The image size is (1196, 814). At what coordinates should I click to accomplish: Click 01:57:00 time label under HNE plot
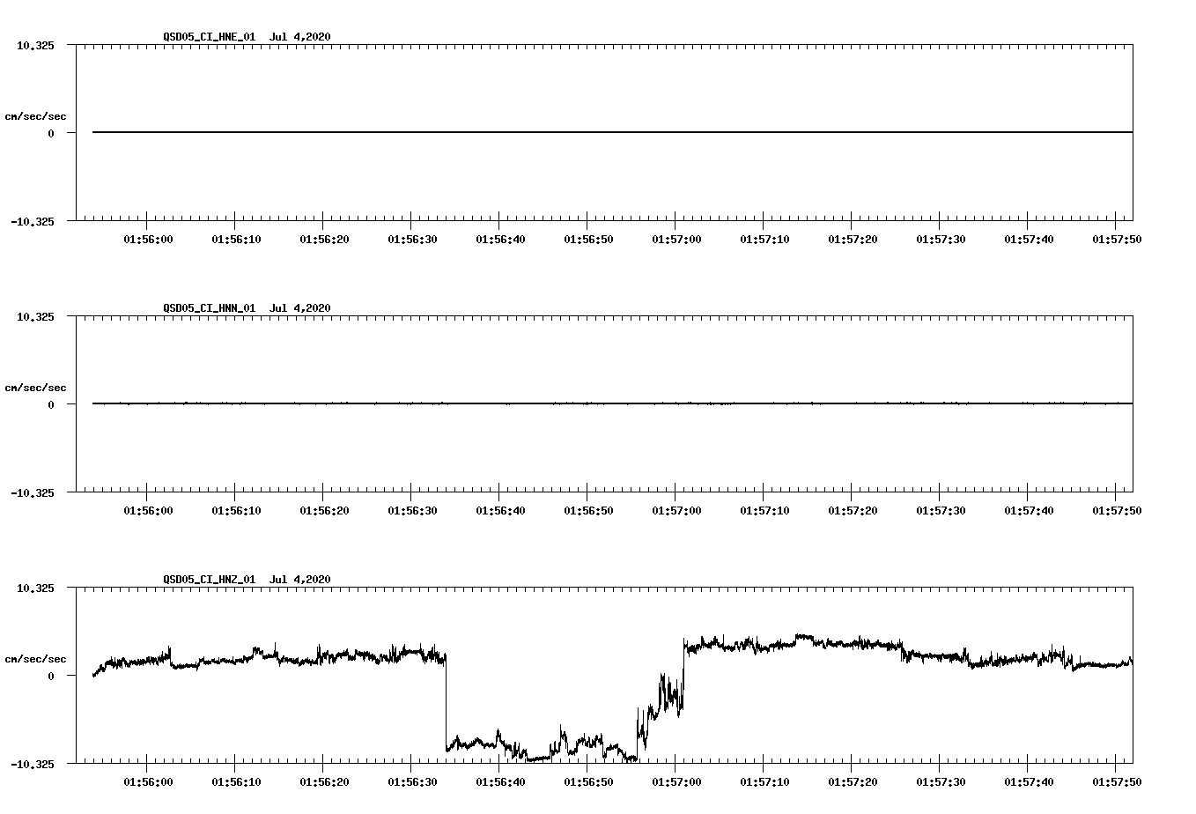click(676, 240)
